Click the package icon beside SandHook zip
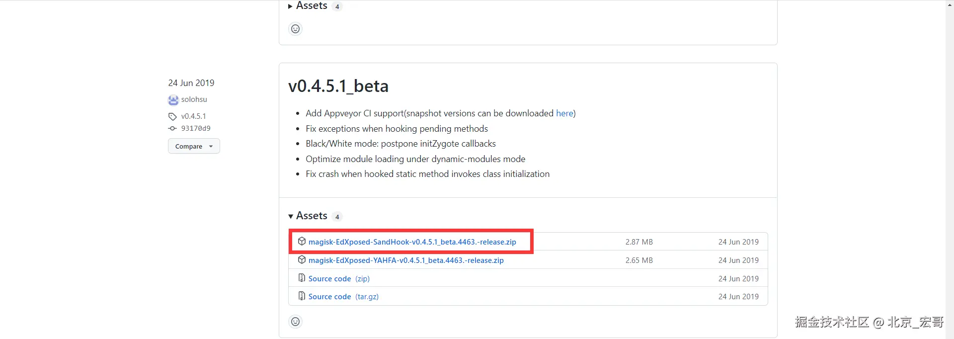The height and width of the screenshot is (339, 954). [x=302, y=242]
